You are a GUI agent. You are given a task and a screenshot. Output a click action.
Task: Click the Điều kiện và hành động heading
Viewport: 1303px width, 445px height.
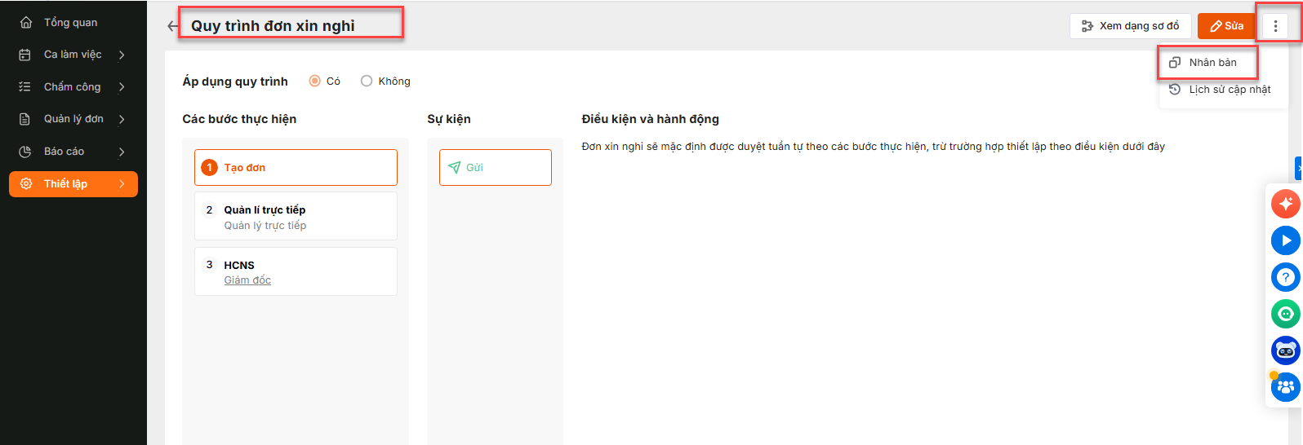pyautogui.click(x=650, y=119)
